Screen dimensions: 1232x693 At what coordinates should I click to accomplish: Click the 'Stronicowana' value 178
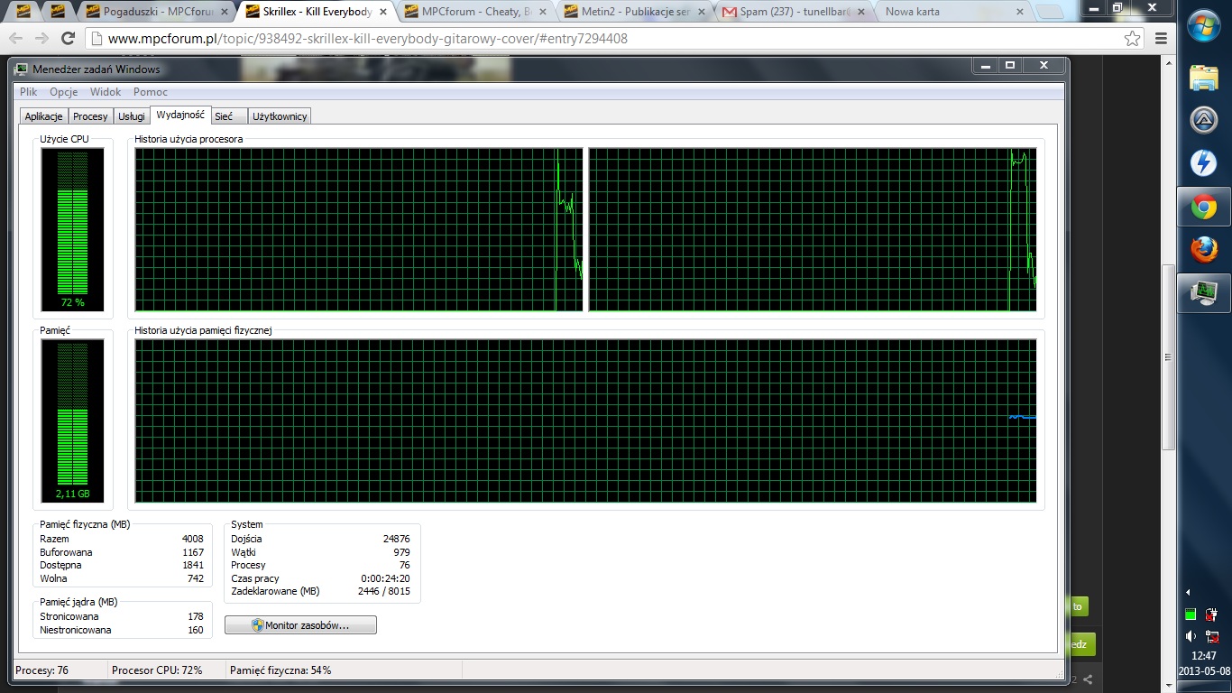click(x=196, y=616)
